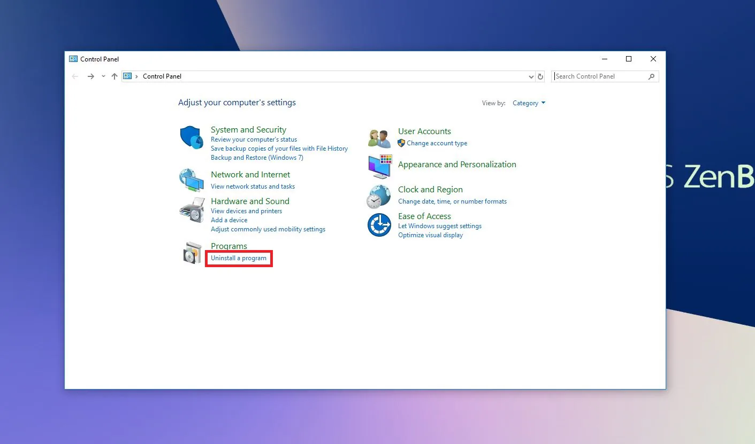
Task: Click Adjust commonly used mobility settings
Action: point(268,229)
